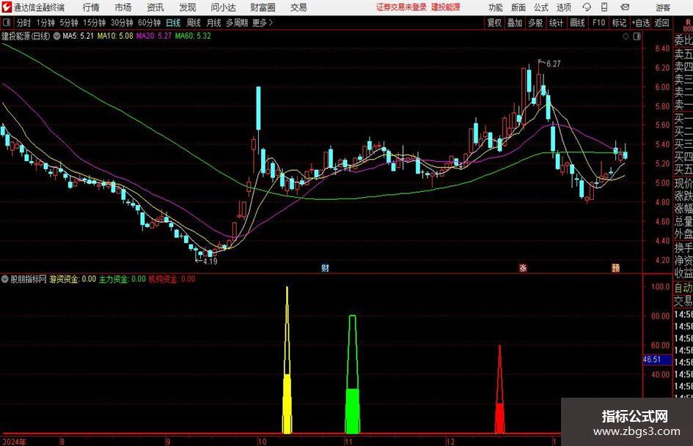Open the mobile phone icon

pyautogui.click(x=604, y=7)
